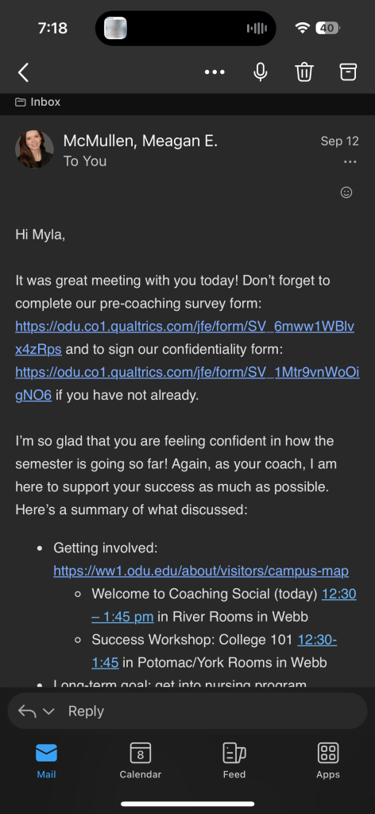Tap the Coaching Social 12:30 – 1:45 pm time link
Viewport: 375px width, 814px height.
[224, 605]
